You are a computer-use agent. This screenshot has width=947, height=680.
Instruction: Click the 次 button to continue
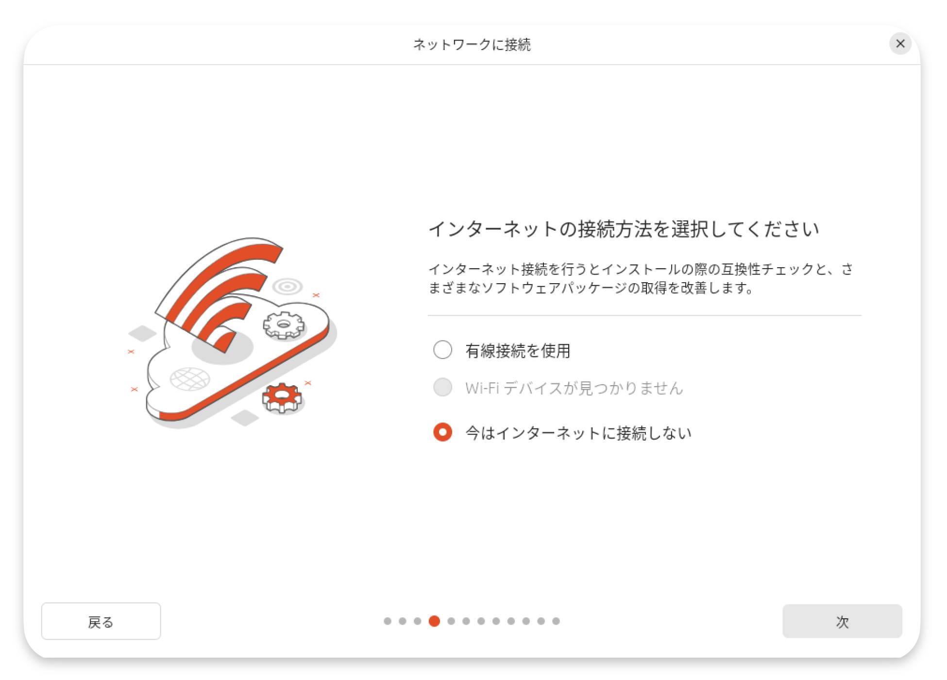pos(842,621)
